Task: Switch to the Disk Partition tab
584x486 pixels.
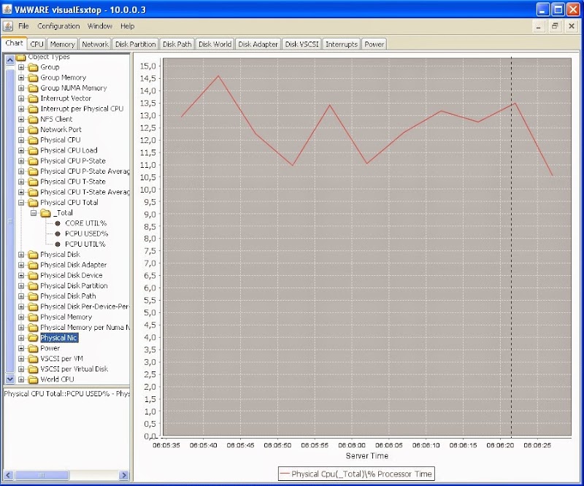Action: click(x=135, y=44)
